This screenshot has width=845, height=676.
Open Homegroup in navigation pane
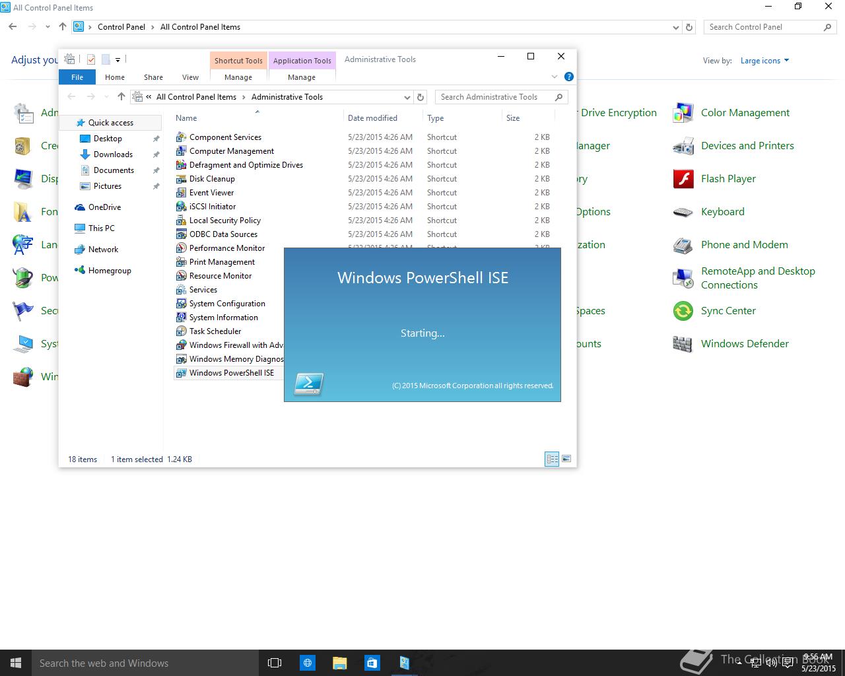click(x=110, y=271)
